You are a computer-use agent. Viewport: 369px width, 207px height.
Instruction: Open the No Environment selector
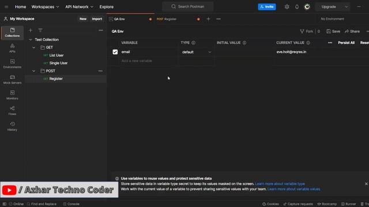pos(332,19)
